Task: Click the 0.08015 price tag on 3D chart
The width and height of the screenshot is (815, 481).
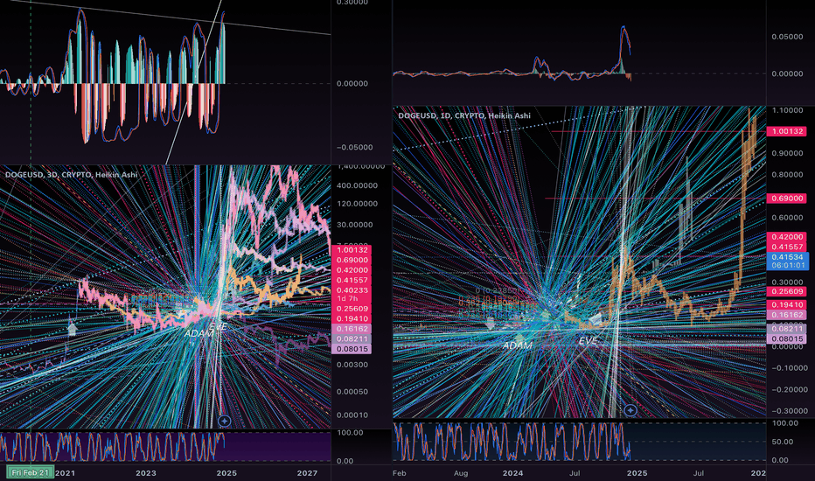Action: (352, 348)
